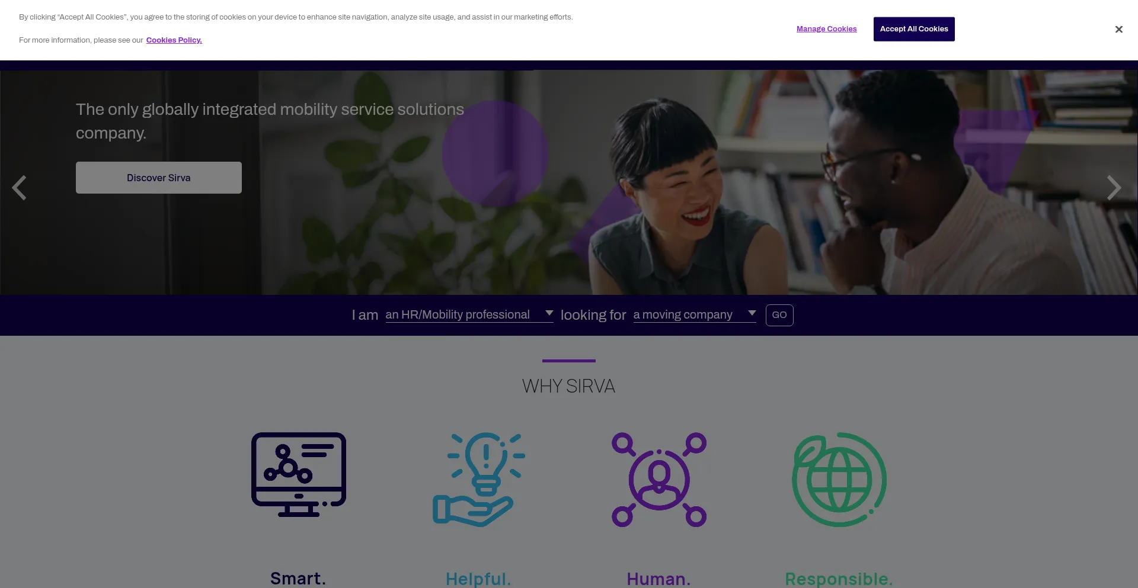
Task: Advance to the next carousel slide arrow
Action: pyautogui.click(x=1114, y=188)
